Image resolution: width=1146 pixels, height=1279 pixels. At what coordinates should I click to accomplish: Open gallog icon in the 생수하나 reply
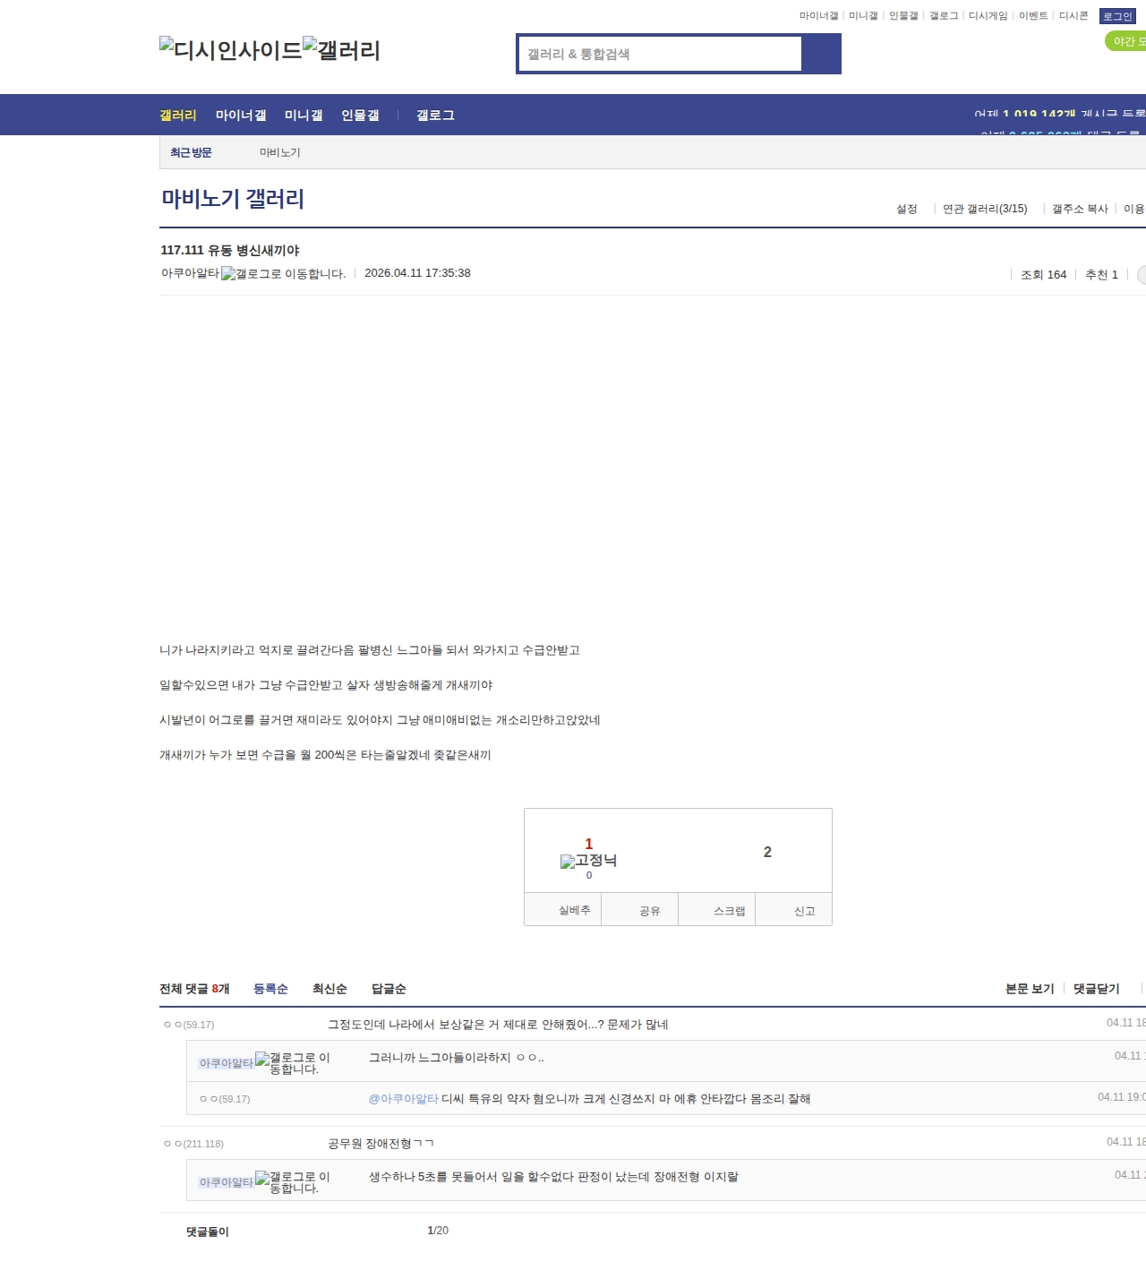point(293,1182)
